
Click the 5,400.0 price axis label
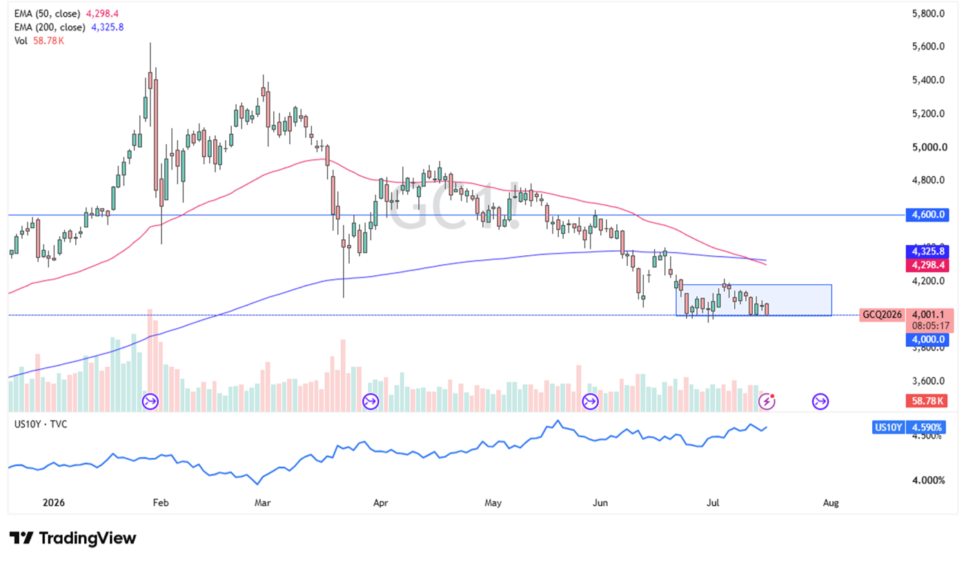click(928, 81)
